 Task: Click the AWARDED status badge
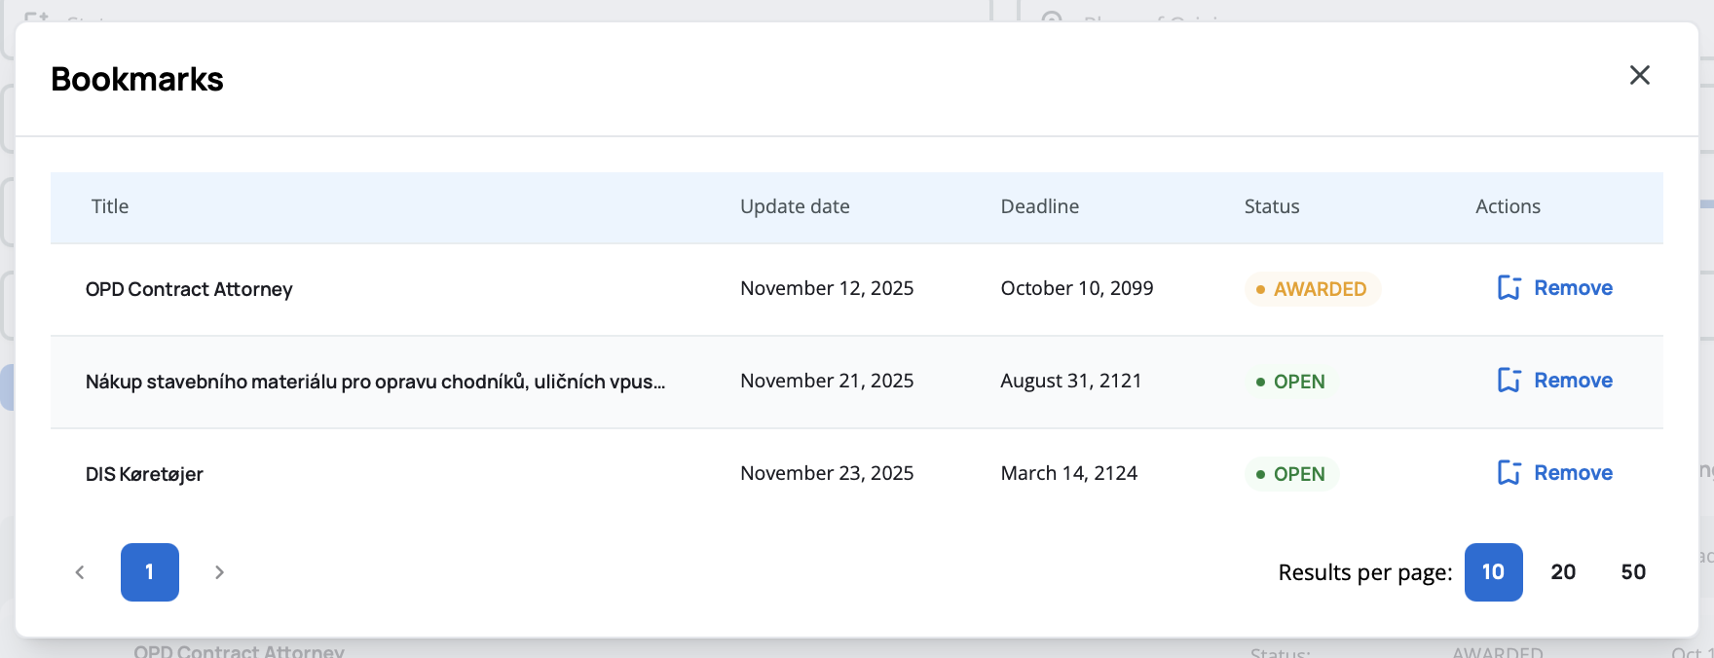[x=1312, y=289]
